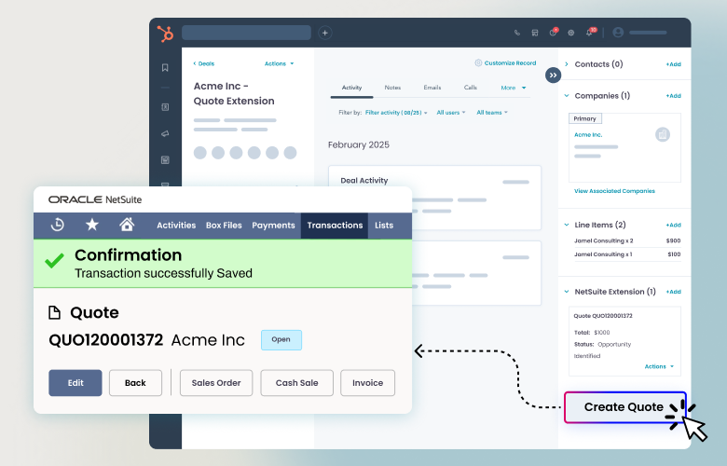Go back to Deals link
Screen dimensions: 727x466
click(x=203, y=63)
